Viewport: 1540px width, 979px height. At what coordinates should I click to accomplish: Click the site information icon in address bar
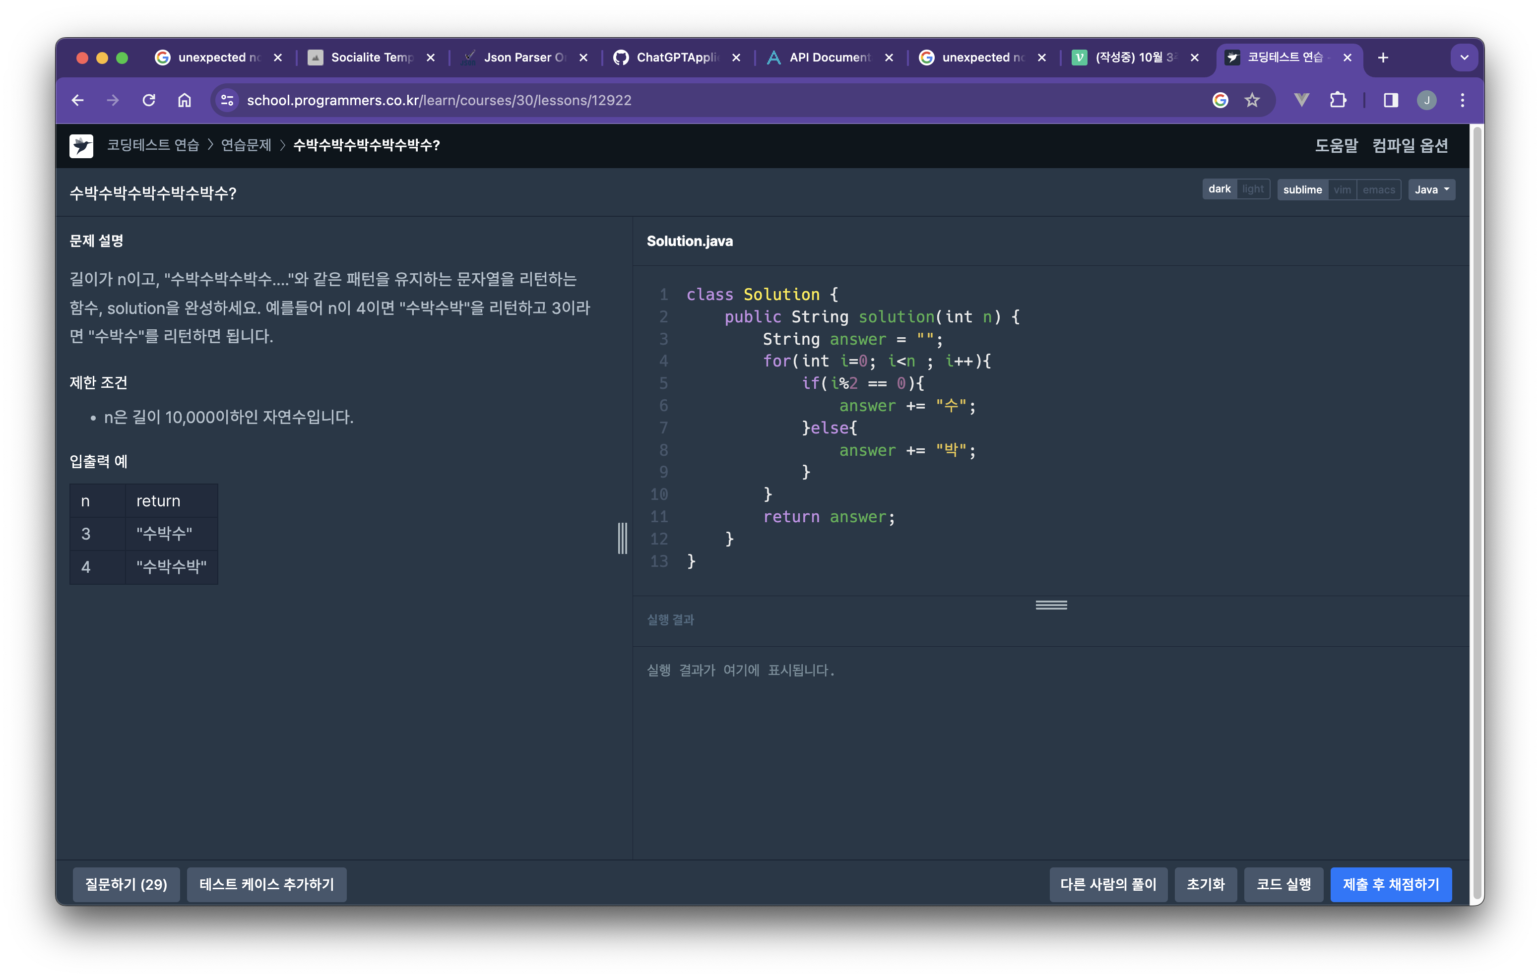tap(227, 100)
